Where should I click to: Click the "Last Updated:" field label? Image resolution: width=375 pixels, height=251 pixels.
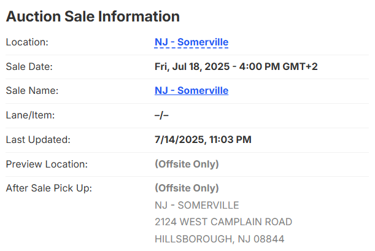(38, 139)
